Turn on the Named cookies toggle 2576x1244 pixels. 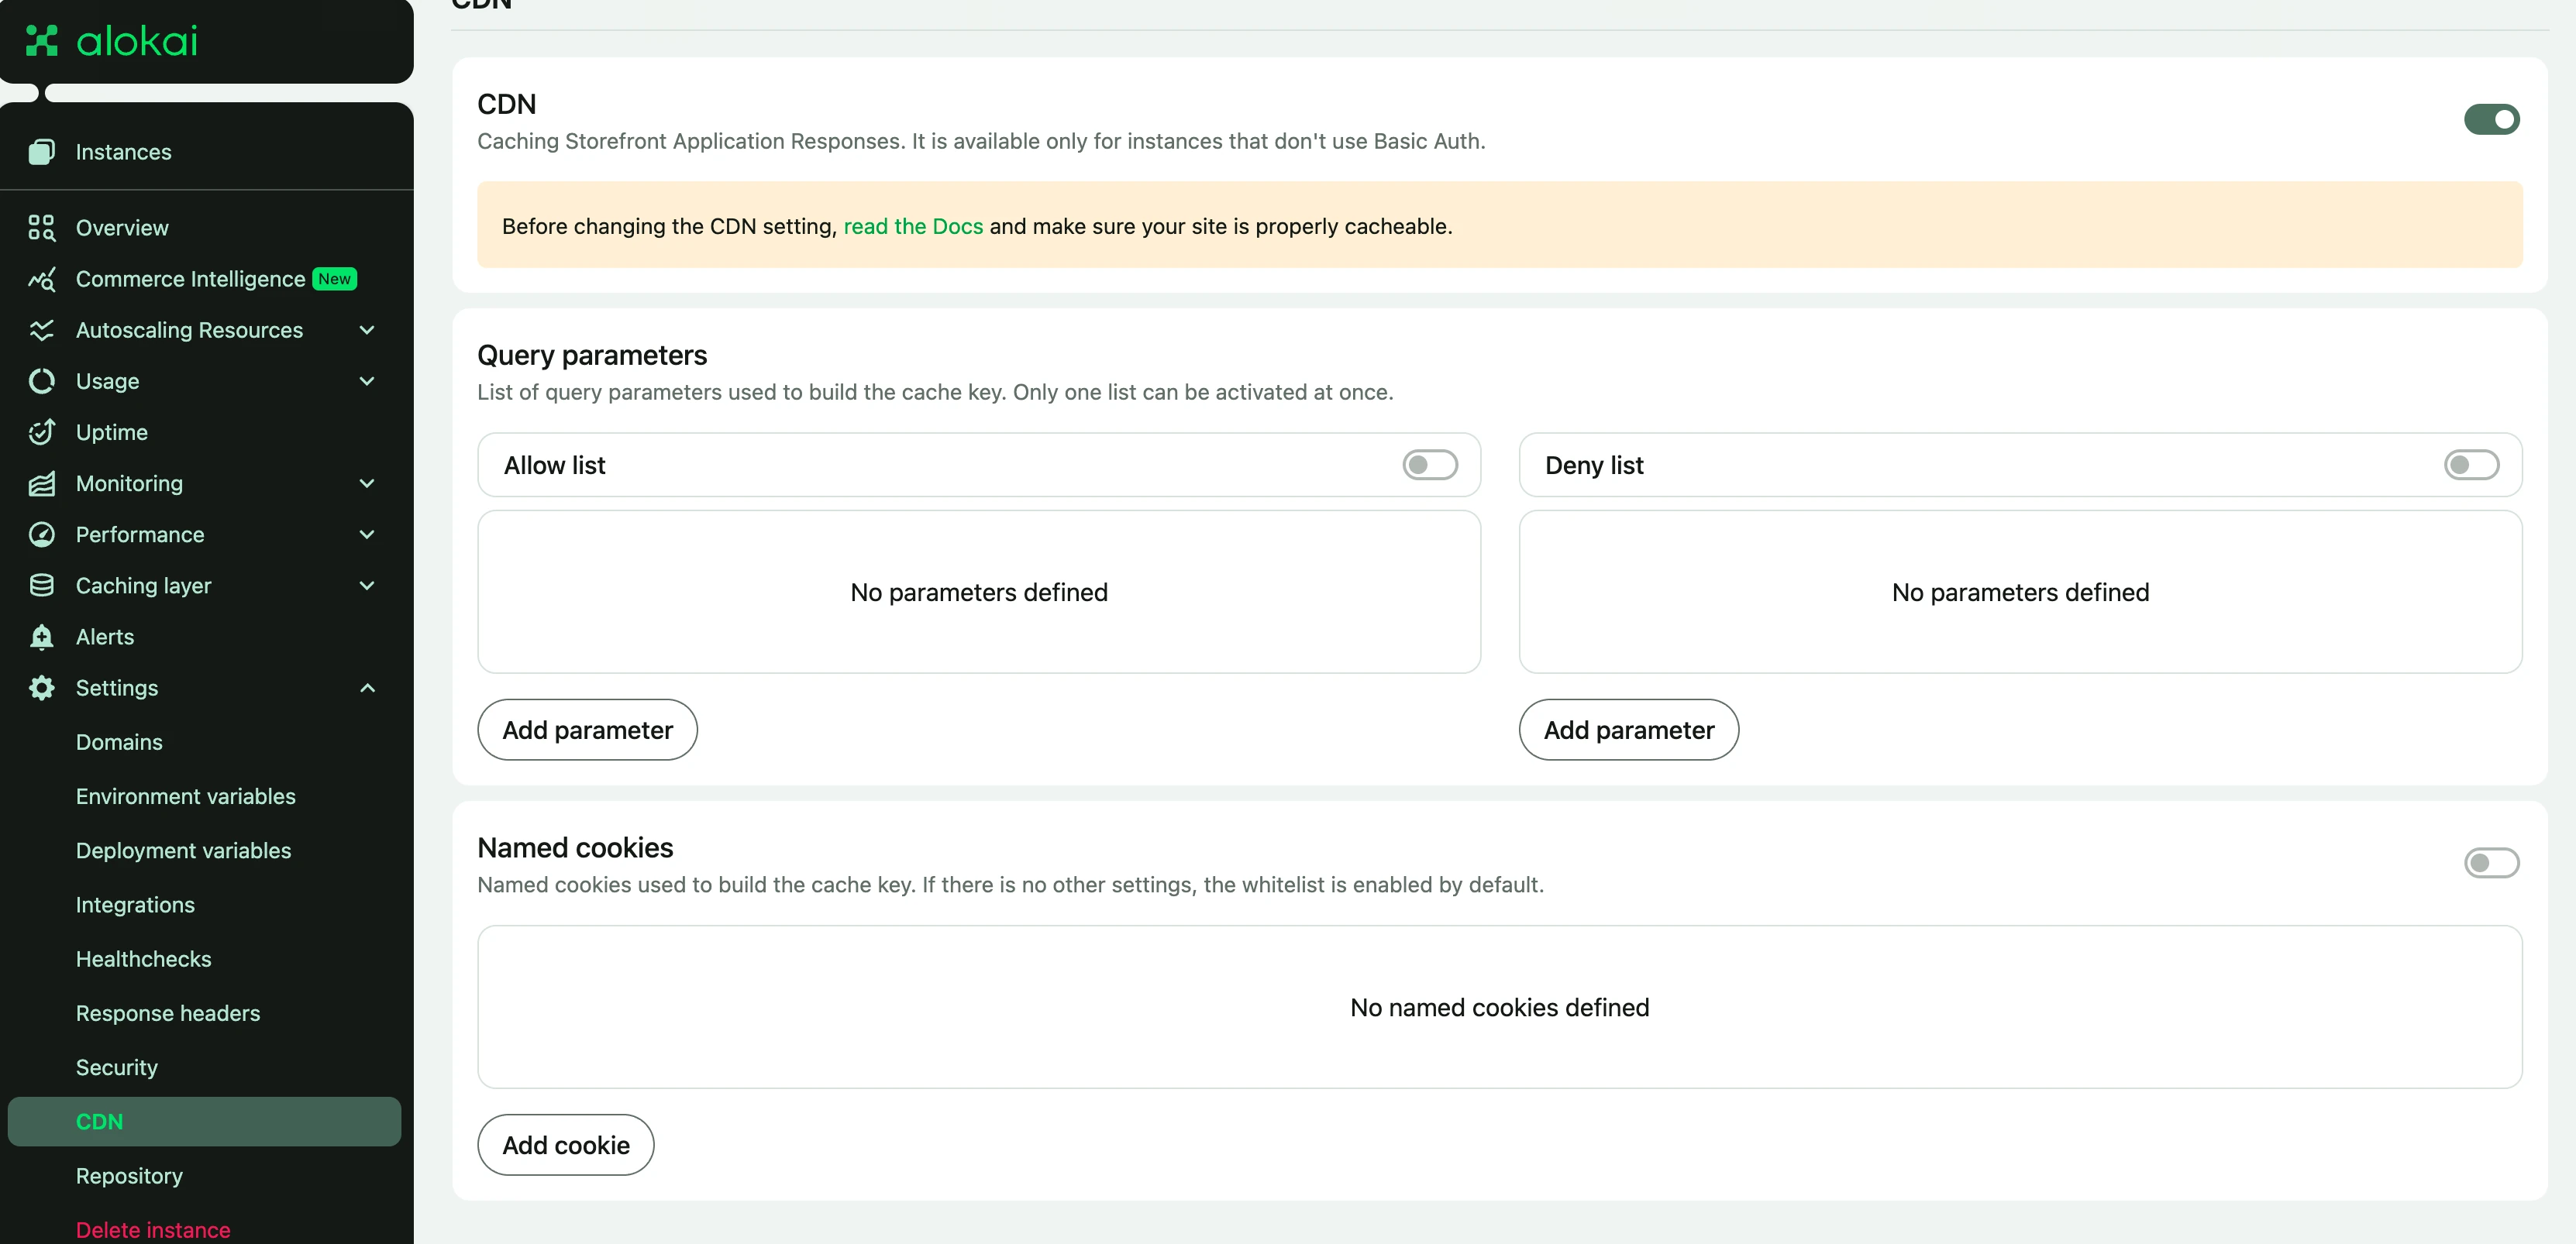coord(2491,862)
